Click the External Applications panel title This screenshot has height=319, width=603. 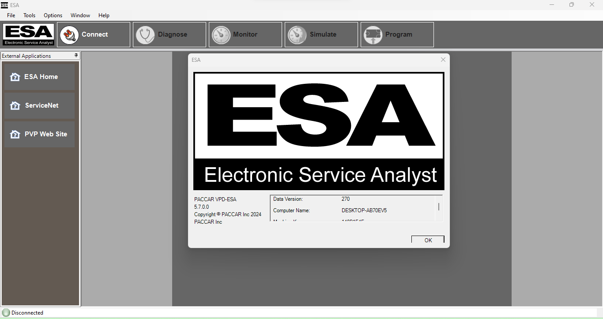coord(26,56)
